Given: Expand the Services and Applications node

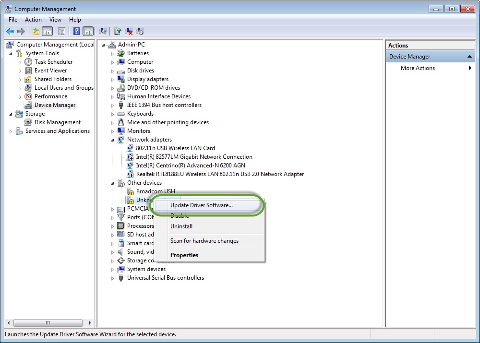Looking at the screenshot, I should [11, 131].
